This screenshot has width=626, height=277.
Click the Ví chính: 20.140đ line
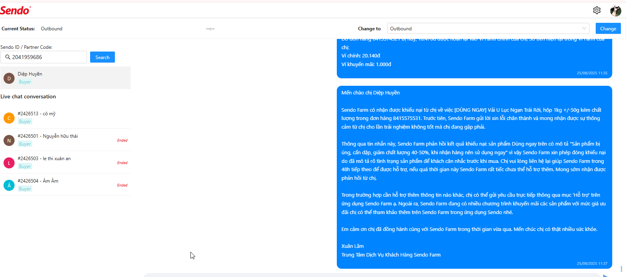tap(361, 56)
